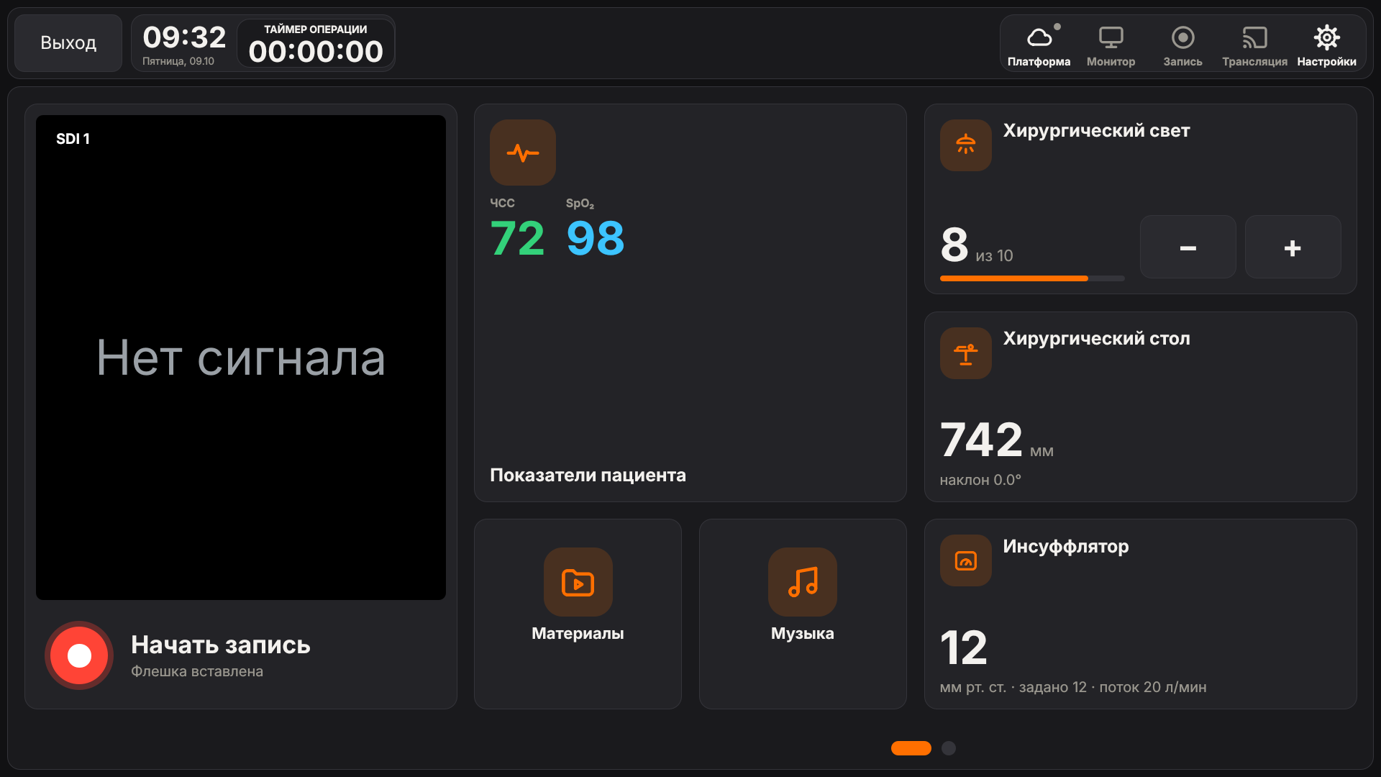The width and height of the screenshot is (1381, 777).
Task: Click the light level value 8 из 10
Action: (976, 245)
